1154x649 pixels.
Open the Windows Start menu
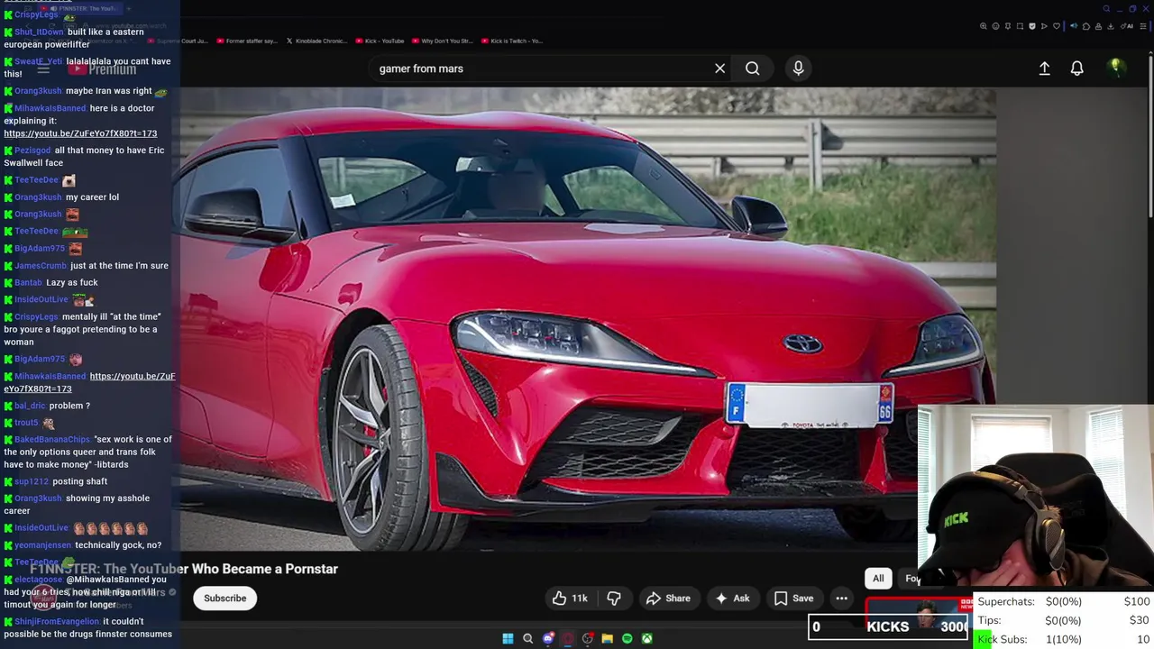coord(508,639)
